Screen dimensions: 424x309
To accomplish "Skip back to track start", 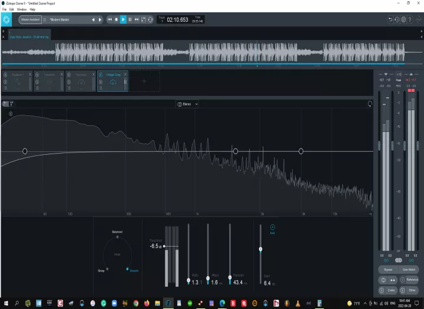I will coord(110,19).
